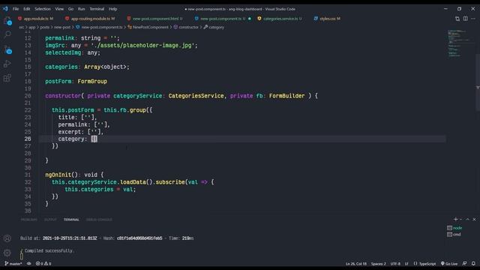This screenshot has width=480, height=270.
Task: Open errors and warnings count
Action: (43, 263)
